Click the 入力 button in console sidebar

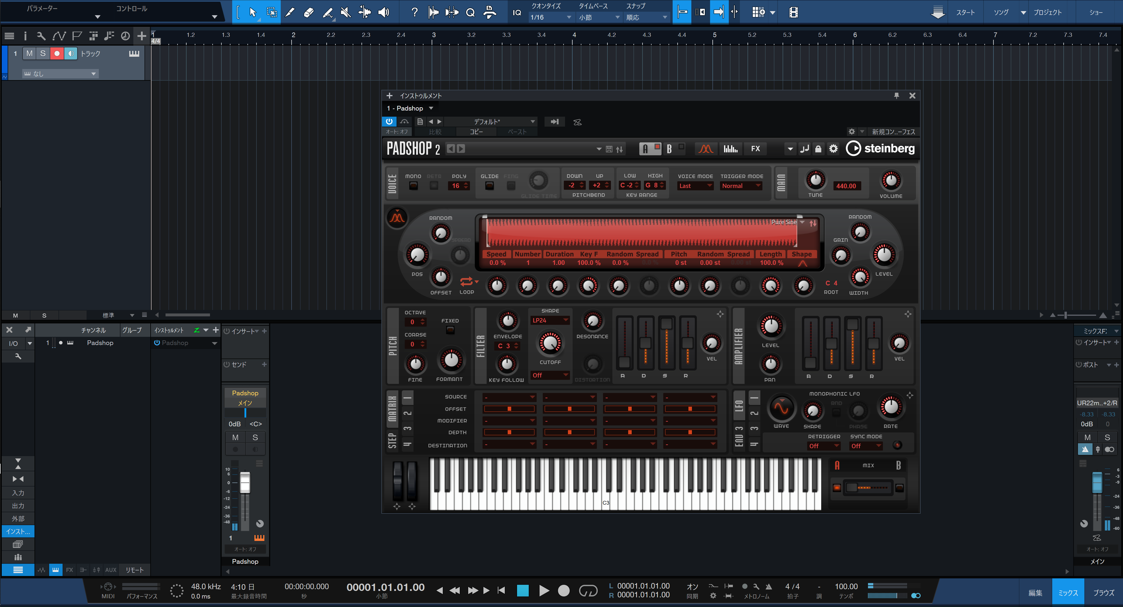(18, 493)
